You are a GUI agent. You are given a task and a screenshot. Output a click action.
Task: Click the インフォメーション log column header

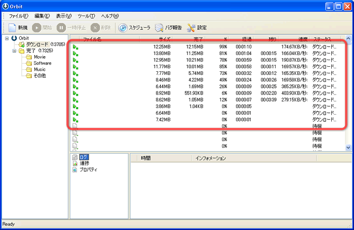[254, 158]
